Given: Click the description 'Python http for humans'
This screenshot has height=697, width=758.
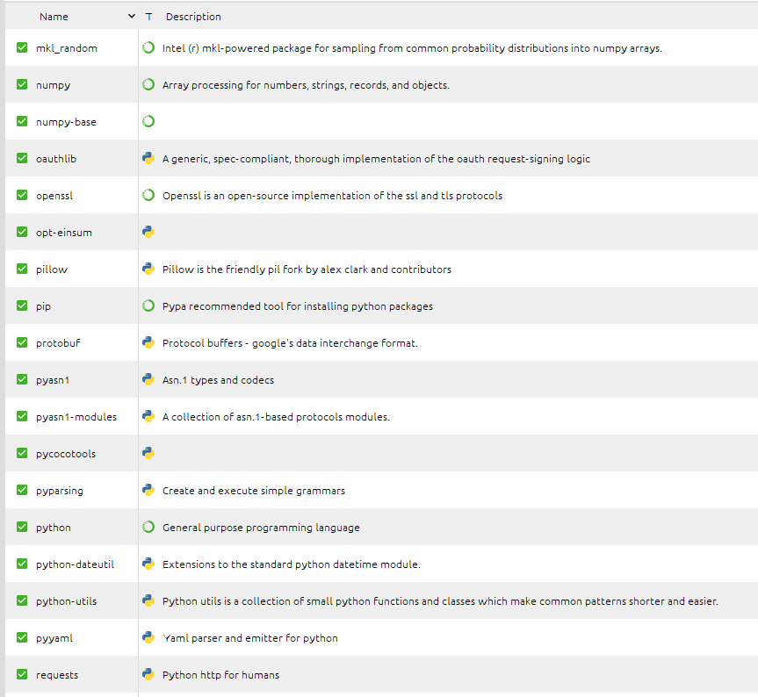Looking at the screenshot, I should (221, 675).
